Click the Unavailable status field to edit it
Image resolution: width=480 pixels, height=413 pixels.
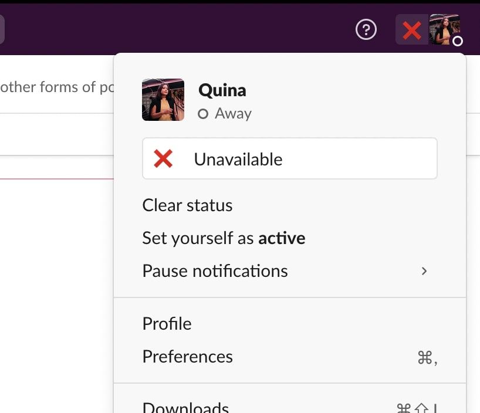289,158
